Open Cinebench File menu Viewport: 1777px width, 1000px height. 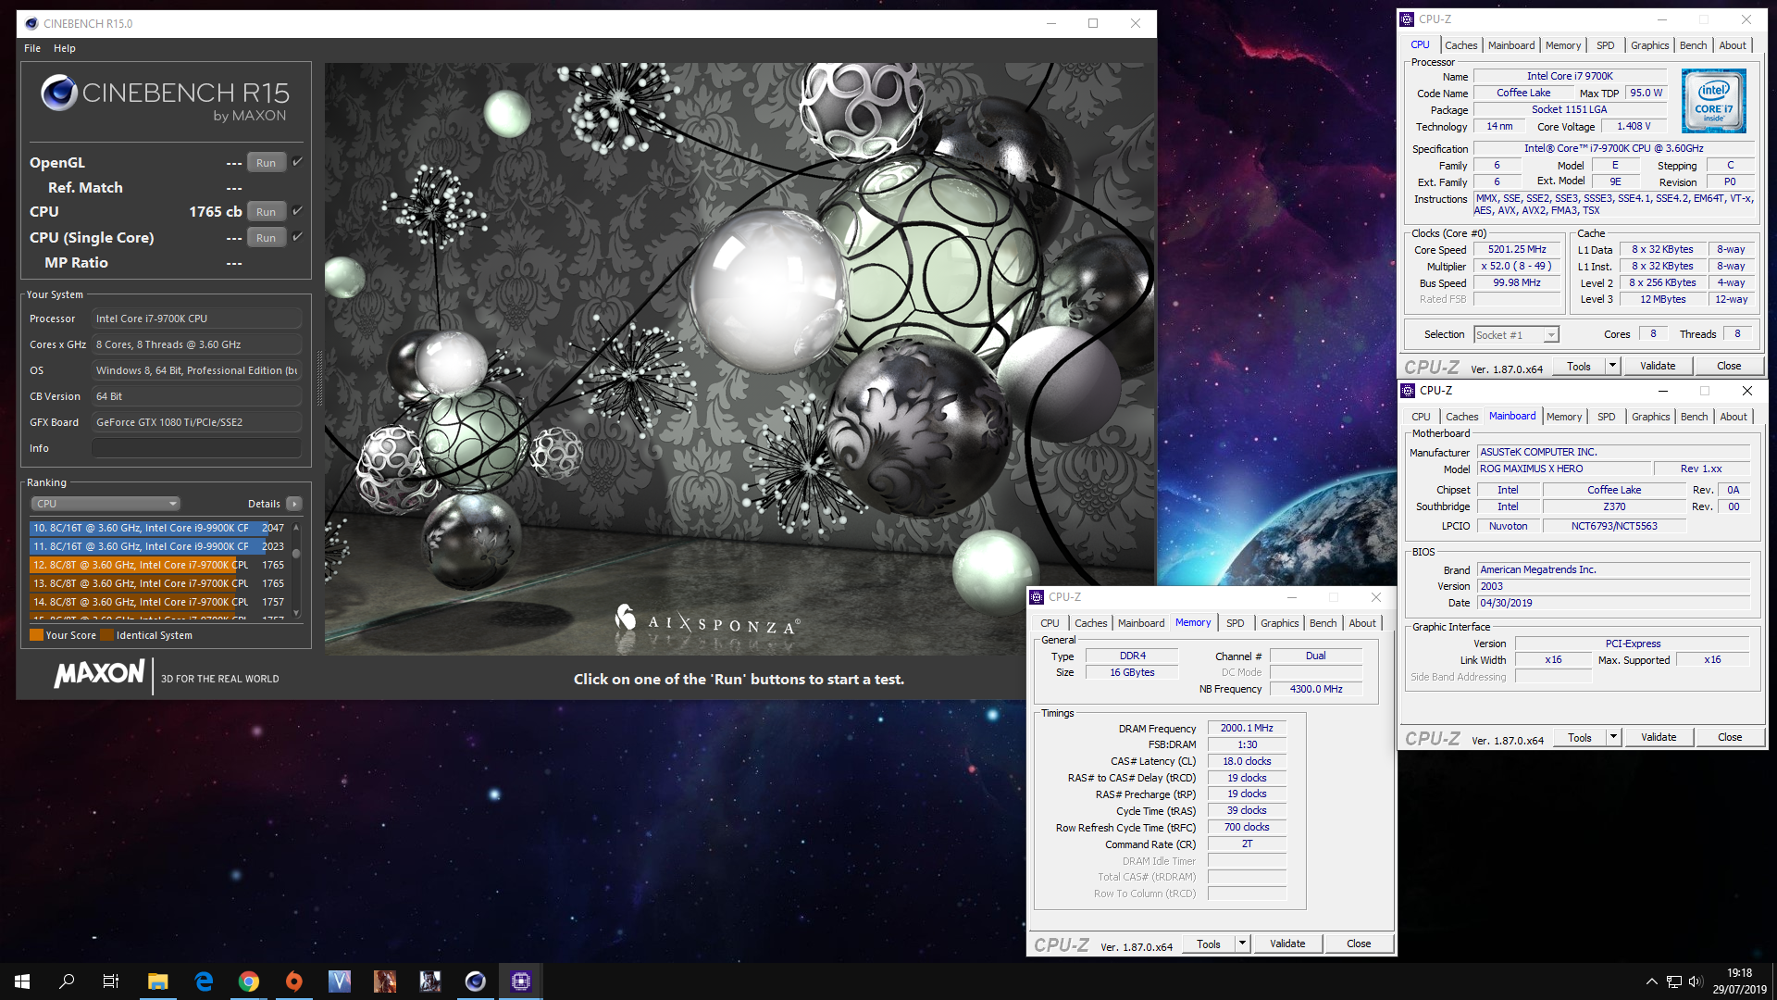click(x=32, y=48)
